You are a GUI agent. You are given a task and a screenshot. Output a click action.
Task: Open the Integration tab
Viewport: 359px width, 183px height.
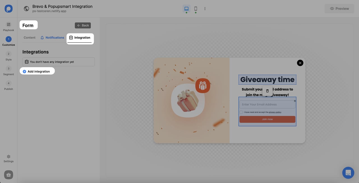point(80,37)
